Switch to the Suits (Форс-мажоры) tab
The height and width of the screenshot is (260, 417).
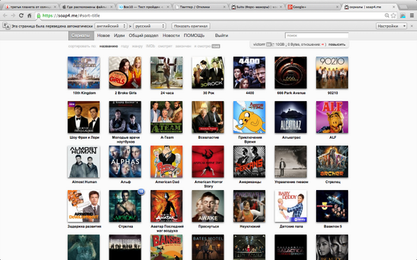click(257, 7)
